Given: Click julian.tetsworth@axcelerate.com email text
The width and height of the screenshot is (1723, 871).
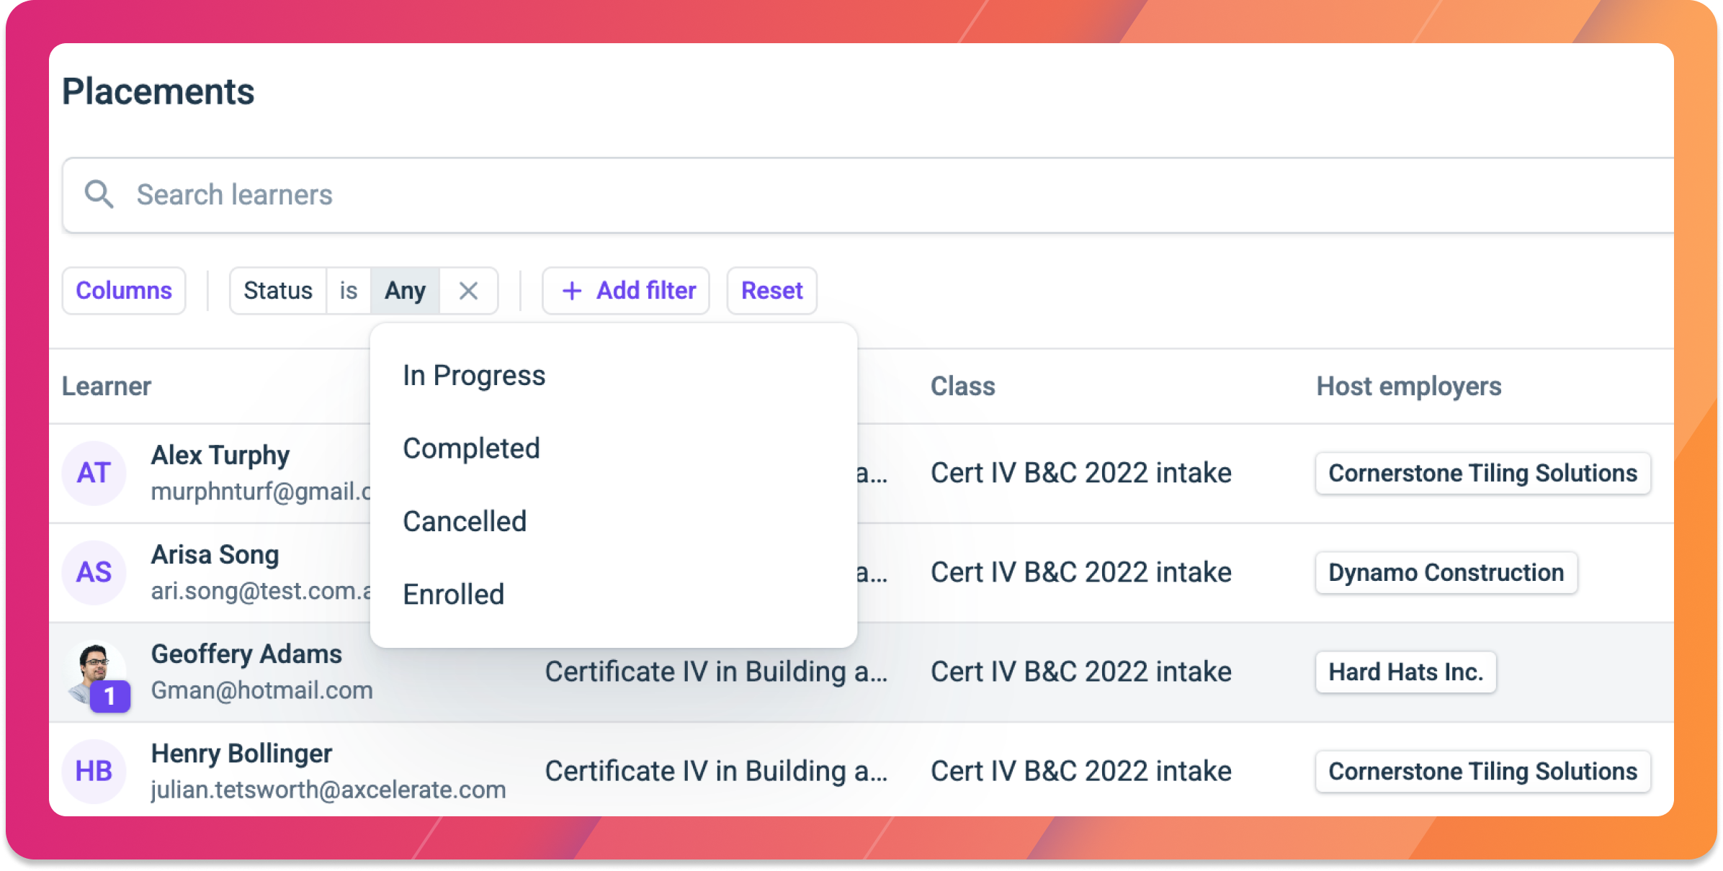Looking at the screenshot, I should click(x=328, y=790).
